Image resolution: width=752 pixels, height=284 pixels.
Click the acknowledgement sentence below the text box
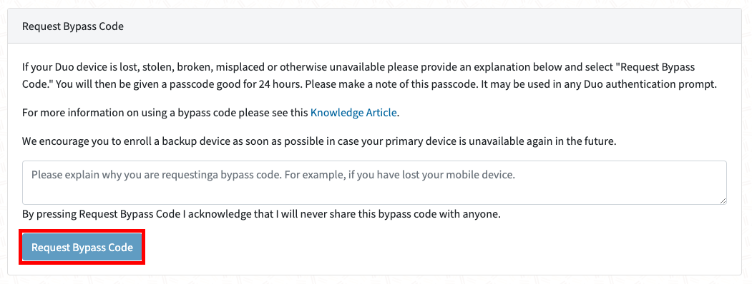tap(261, 214)
